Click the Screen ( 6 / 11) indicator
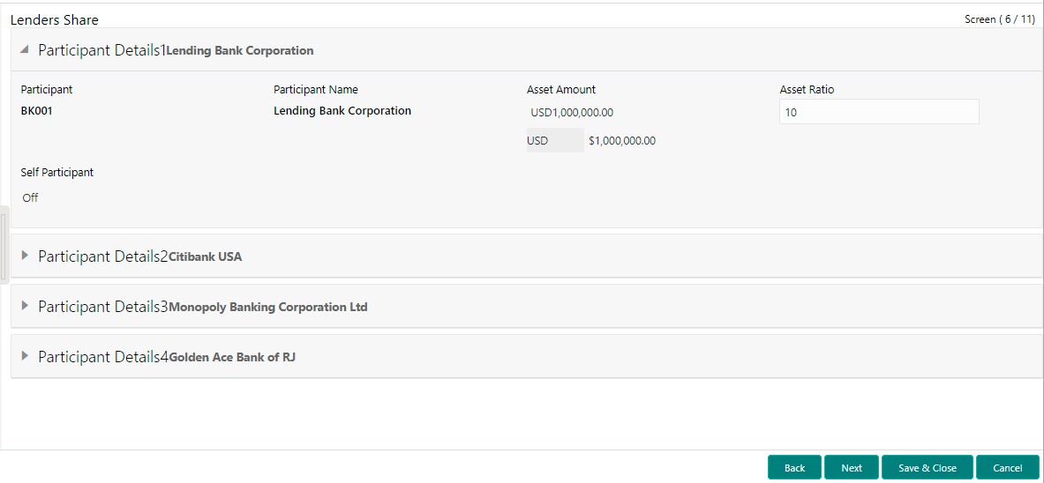 (999, 19)
